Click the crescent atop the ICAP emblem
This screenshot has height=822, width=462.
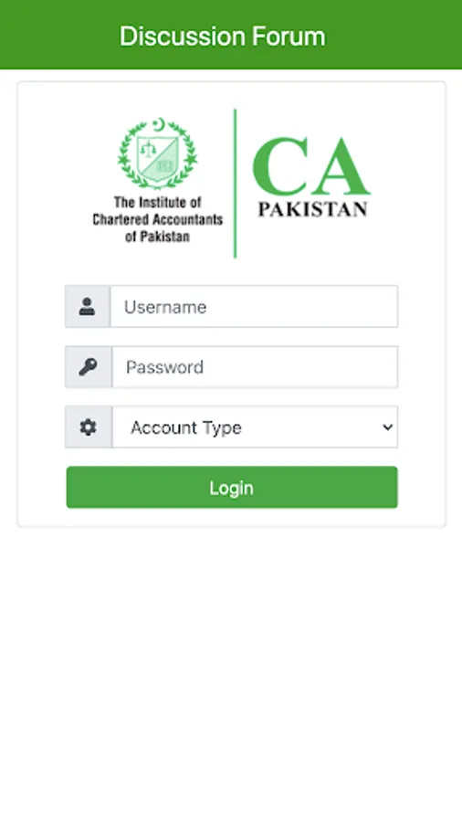(x=159, y=125)
